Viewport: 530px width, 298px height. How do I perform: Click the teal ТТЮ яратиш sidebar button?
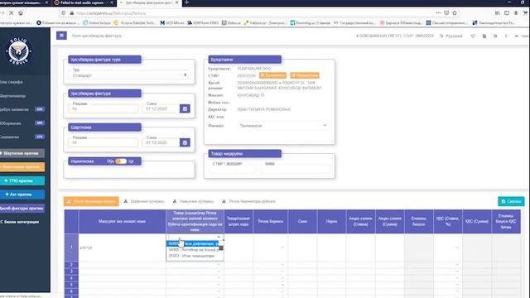click(22, 180)
